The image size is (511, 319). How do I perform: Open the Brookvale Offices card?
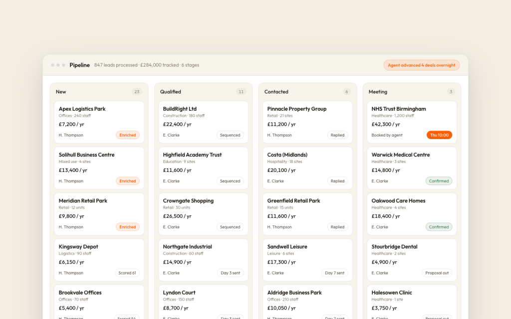click(99, 302)
